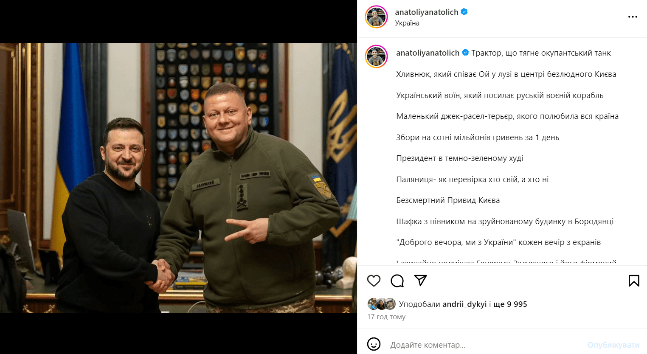Save the post with the bookmark icon
The width and height of the screenshot is (647, 354).
click(x=634, y=281)
